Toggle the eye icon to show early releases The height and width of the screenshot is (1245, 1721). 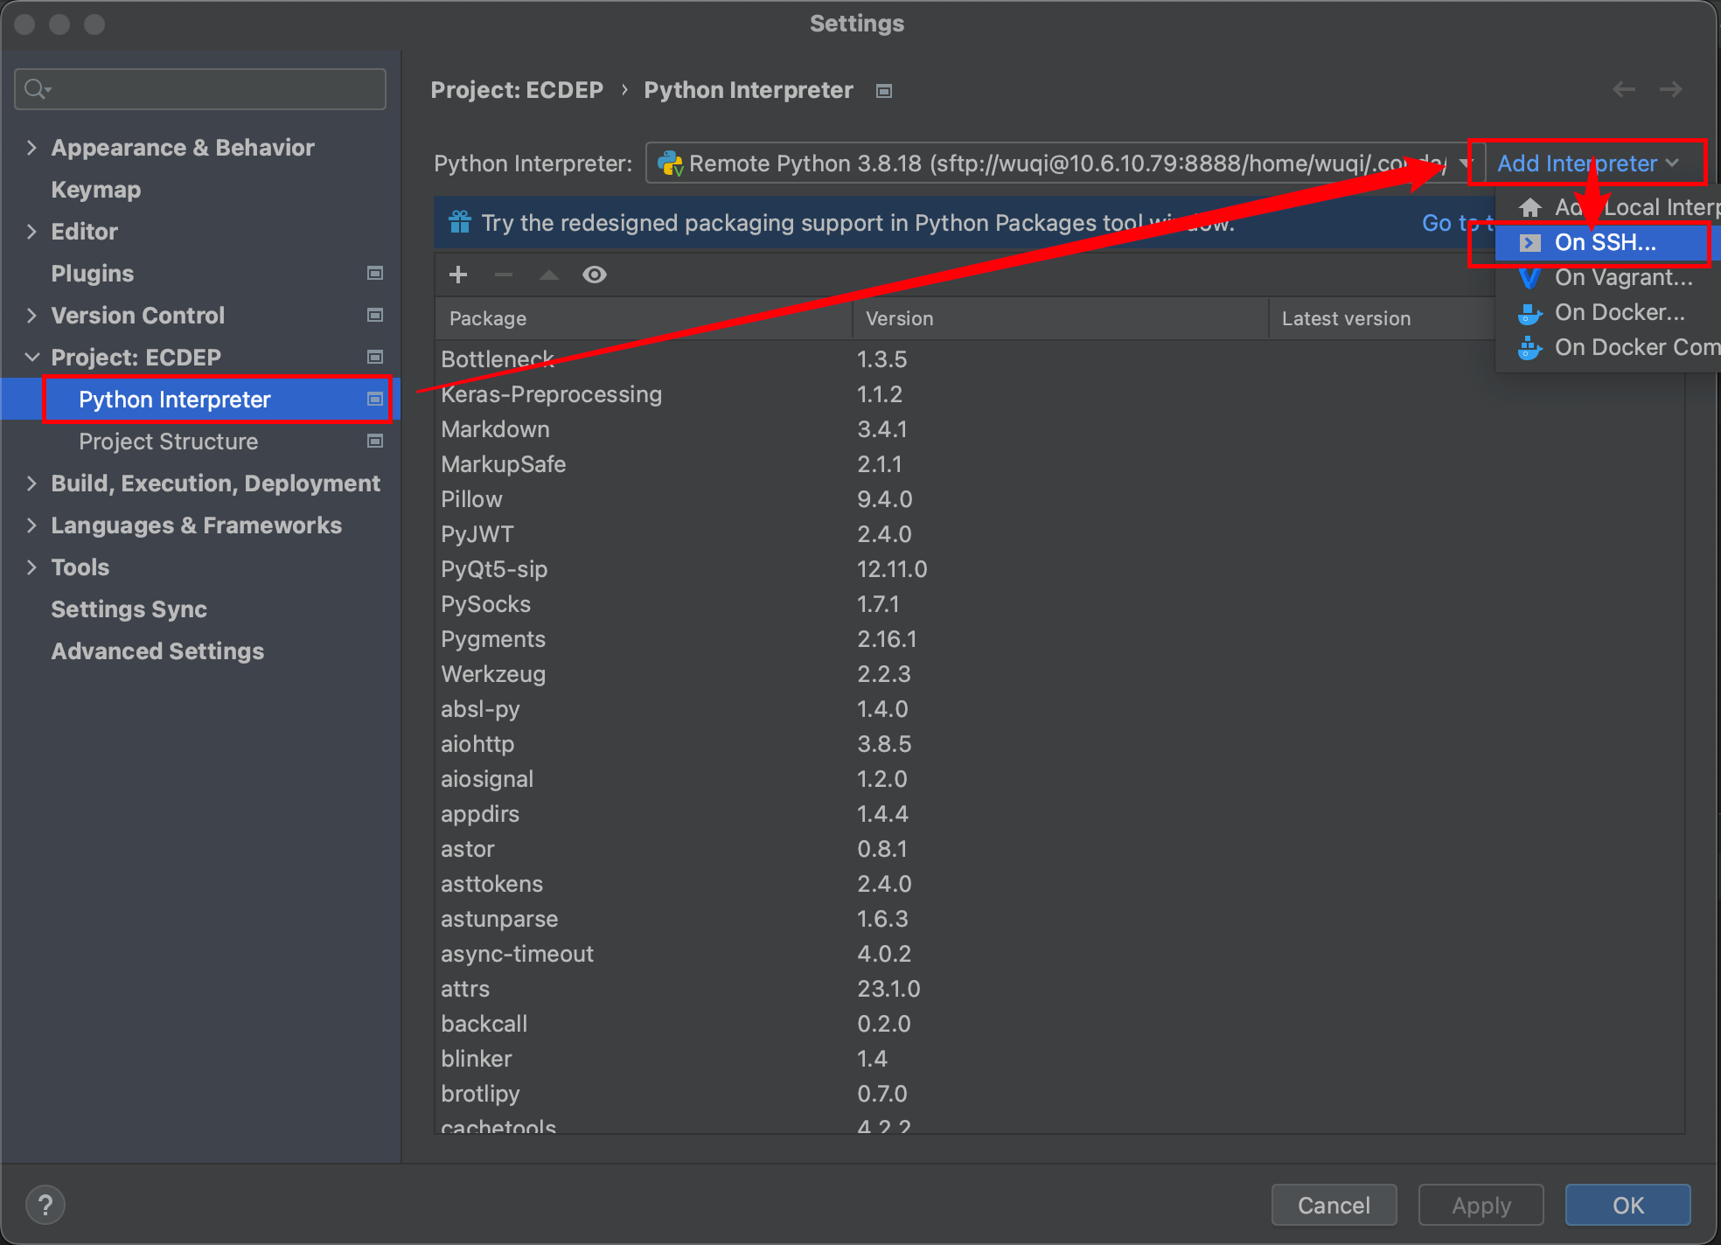[595, 275]
